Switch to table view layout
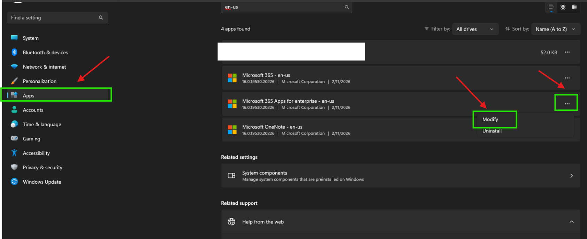Screen dimensions: 587x239 pos(574,7)
